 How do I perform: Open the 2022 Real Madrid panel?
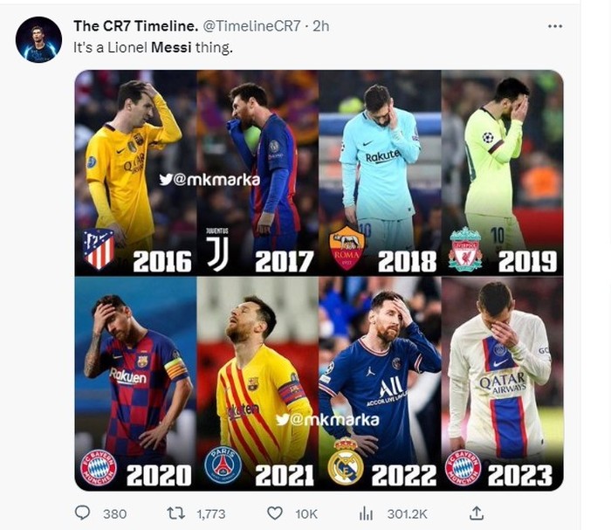(x=380, y=384)
